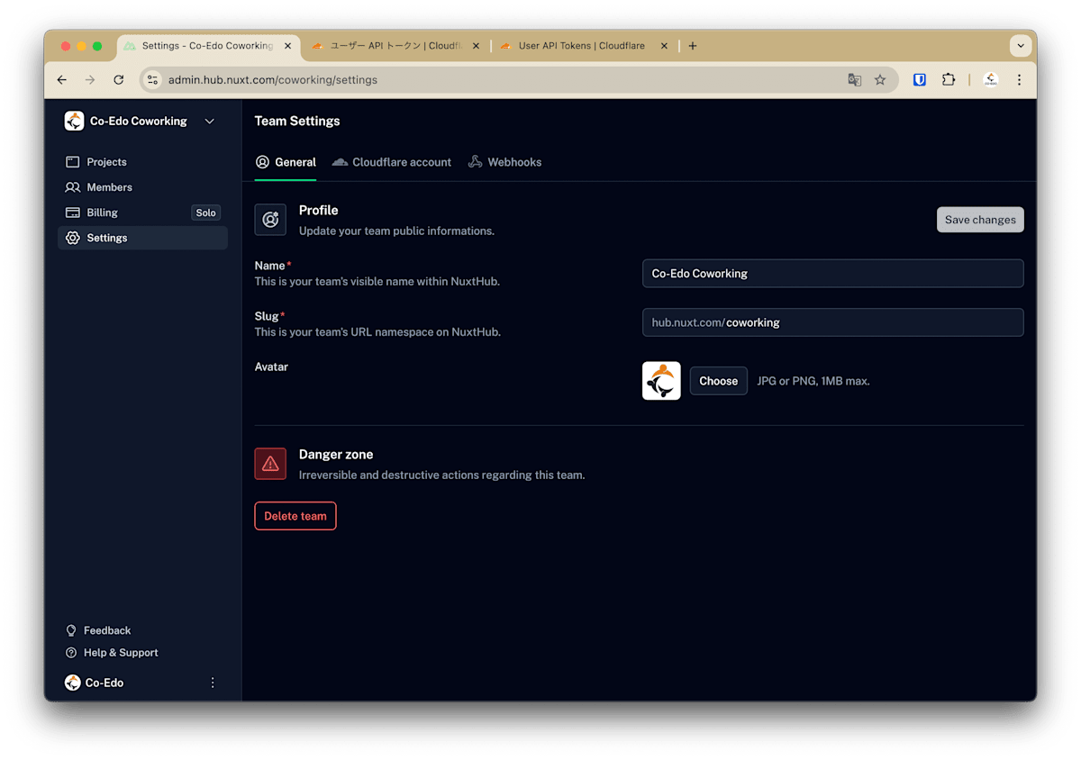
Task: Focus the Slug input field
Action: point(832,322)
